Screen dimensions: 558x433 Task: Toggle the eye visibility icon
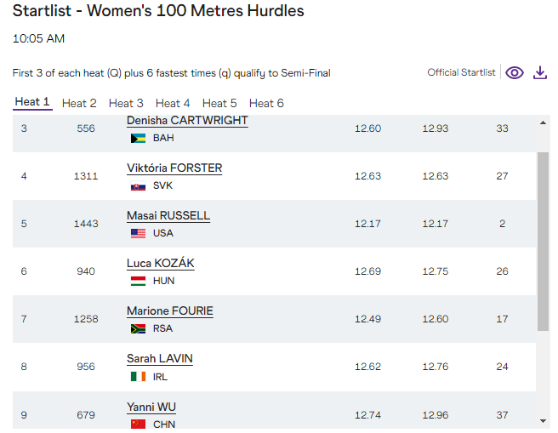pos(515,73)
